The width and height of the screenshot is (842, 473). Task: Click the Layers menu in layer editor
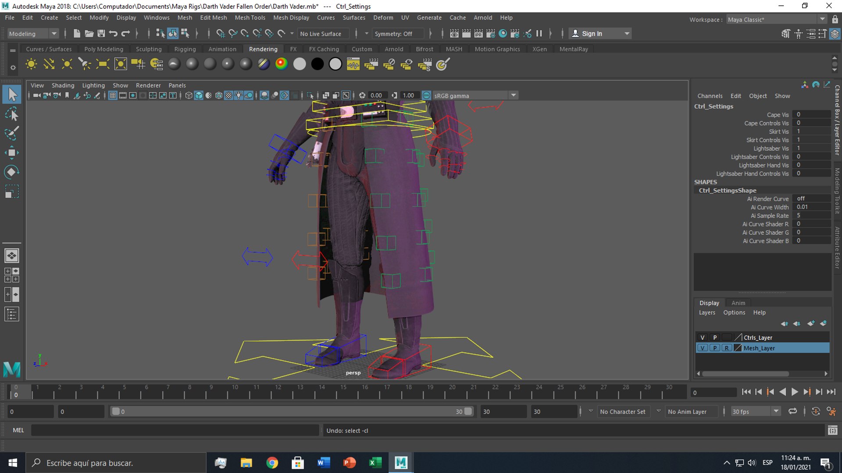tap(707, 312)
